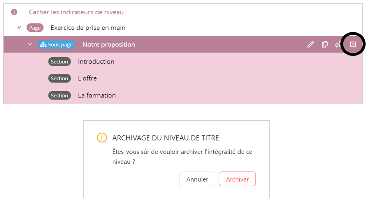Click the archive box icon on Notre proposition
Screen dimensions: 368x199
353,44
